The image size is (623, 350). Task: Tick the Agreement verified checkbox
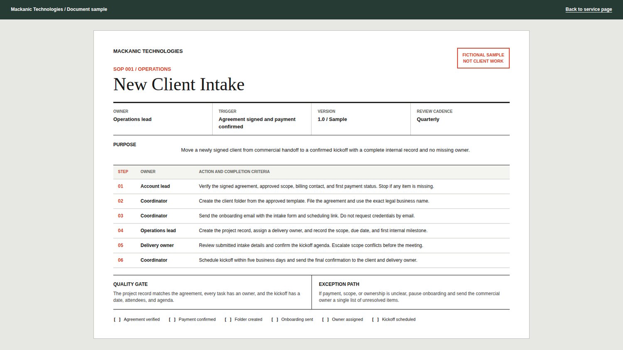[117, 319]
